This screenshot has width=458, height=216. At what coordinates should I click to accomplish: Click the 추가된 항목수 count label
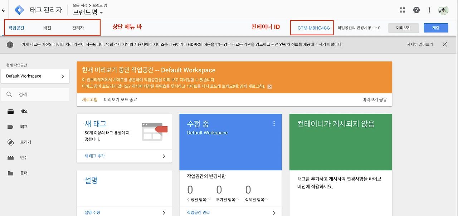coord(228,200)
